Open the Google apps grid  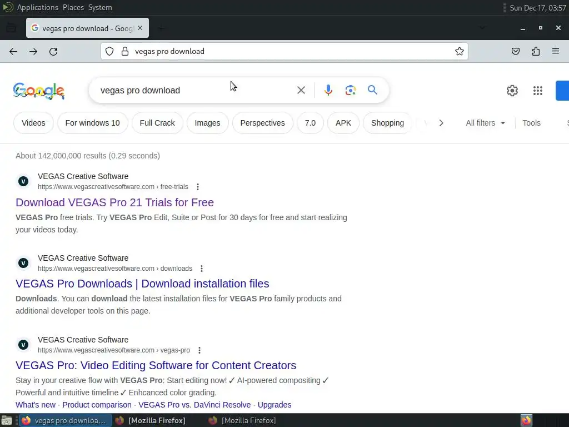click(538, 91)
